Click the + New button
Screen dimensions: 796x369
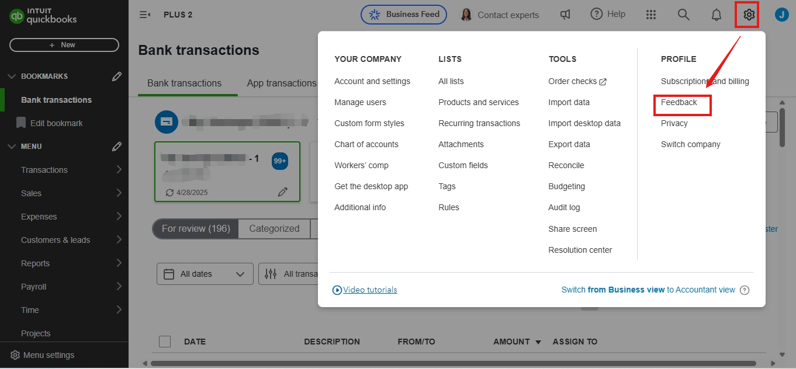pos(64,45)
